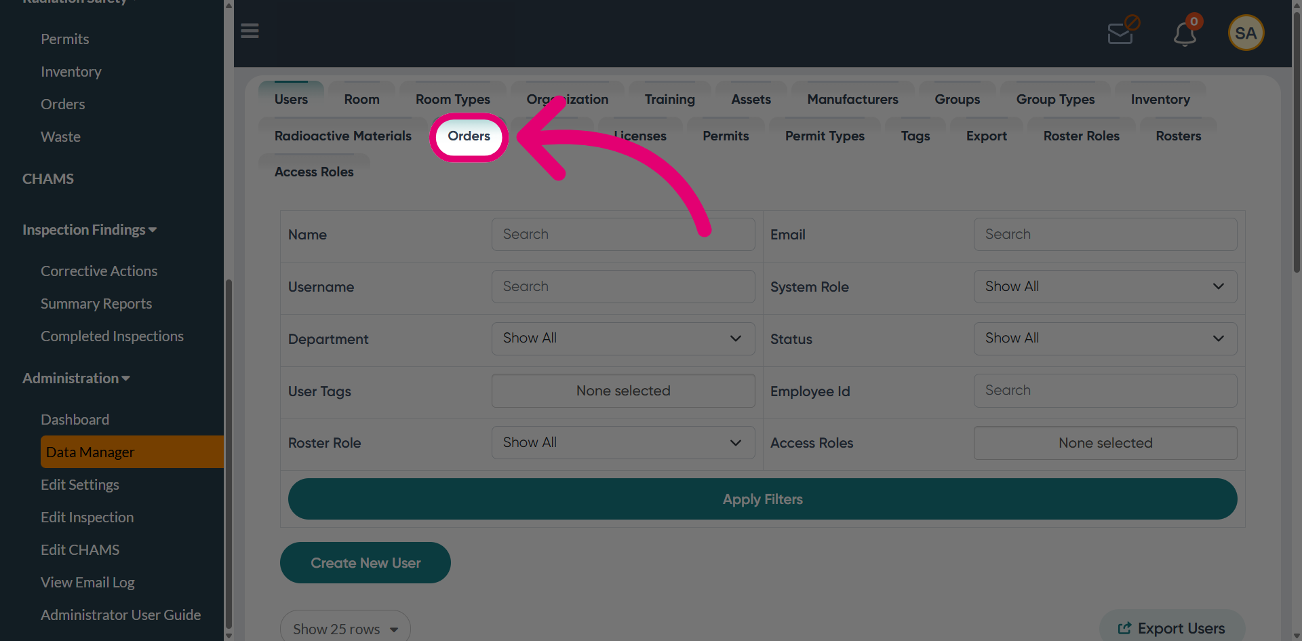Collapse the Administration section
1302x641 pixels.
pos(76,378)
